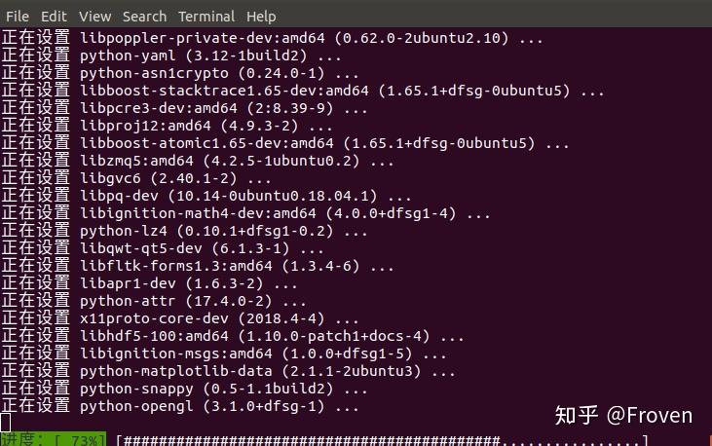Viewport: 712px width, 446px height.
Task: Open the Search menu
Action: (x=145, y=17)
